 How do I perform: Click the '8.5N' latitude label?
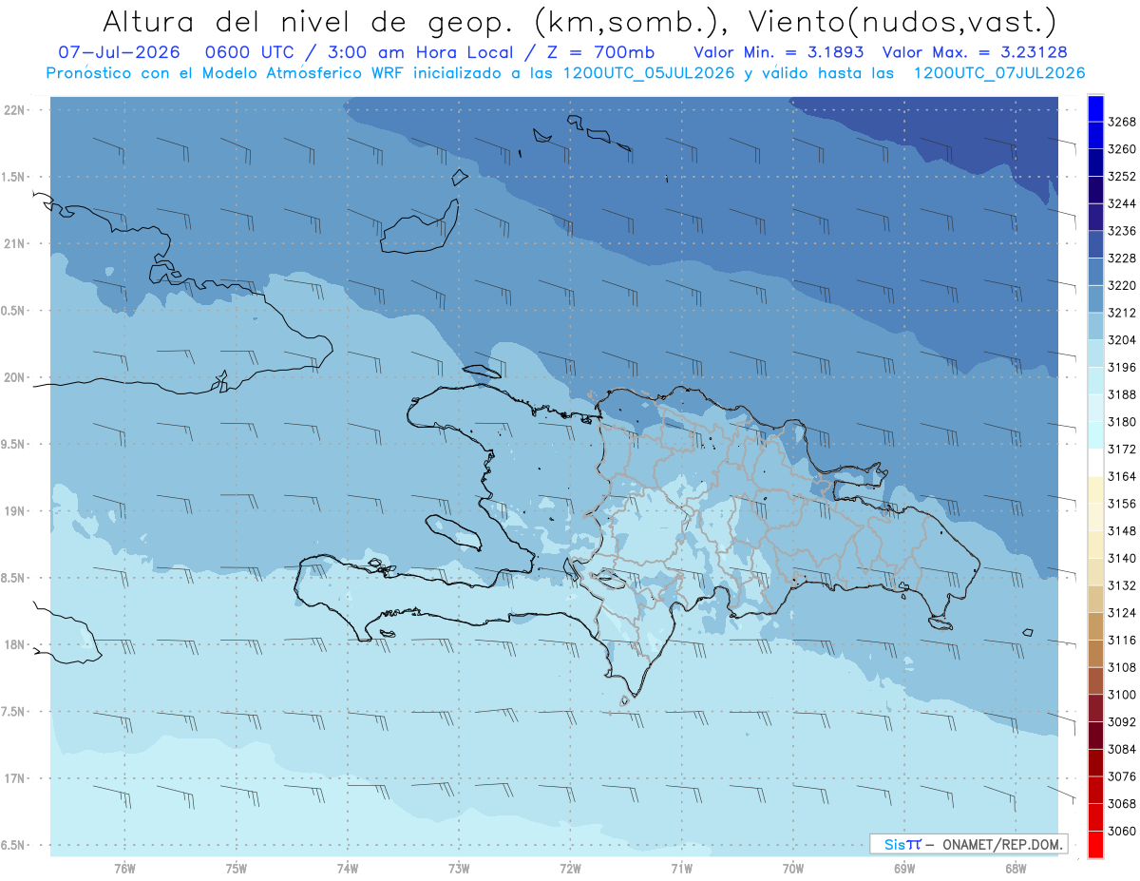pyautogui.click(x=12, y=578)
